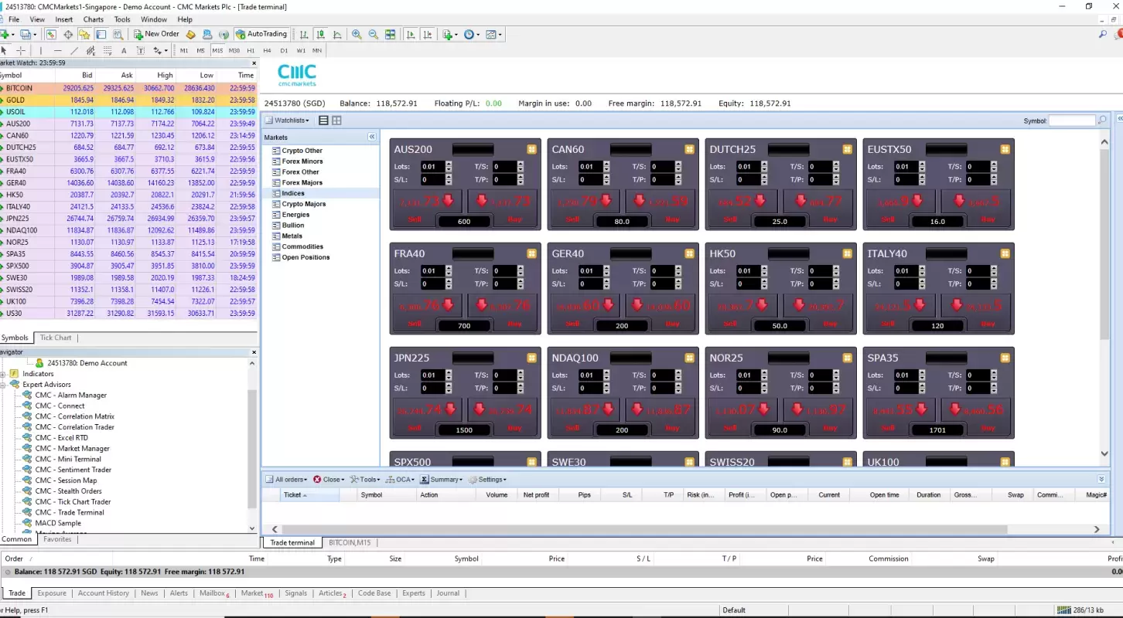Click the AUS200 tile yellow menu icon
Image resolution: width=1123 pixels, height=618 pixels.
click(531, 149)
